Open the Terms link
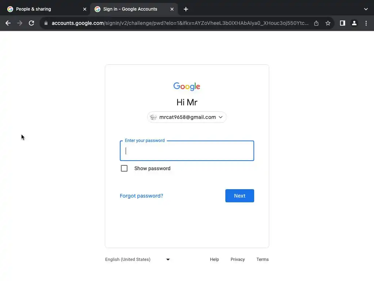Image resolution: width=374 pixels, height=281 pixels. click(x=262, y=259)
